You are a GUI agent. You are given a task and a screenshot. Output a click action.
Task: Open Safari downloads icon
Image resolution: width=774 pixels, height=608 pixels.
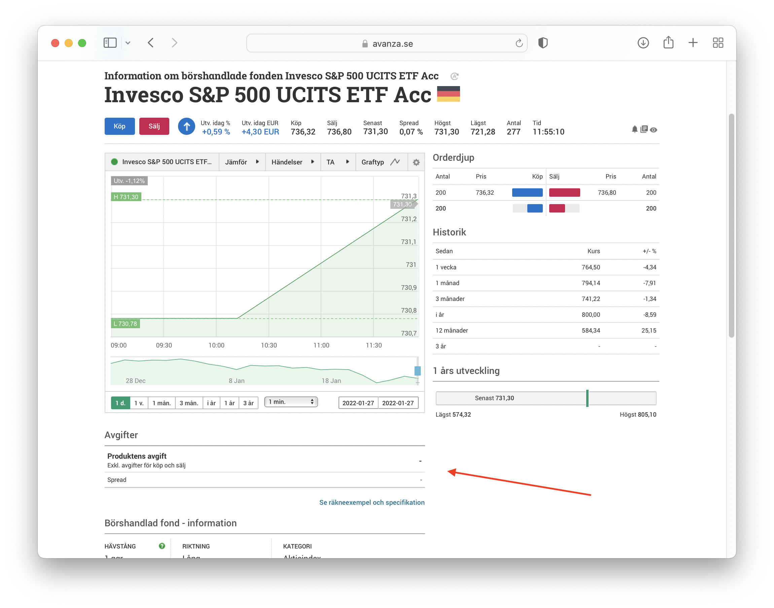643,43
